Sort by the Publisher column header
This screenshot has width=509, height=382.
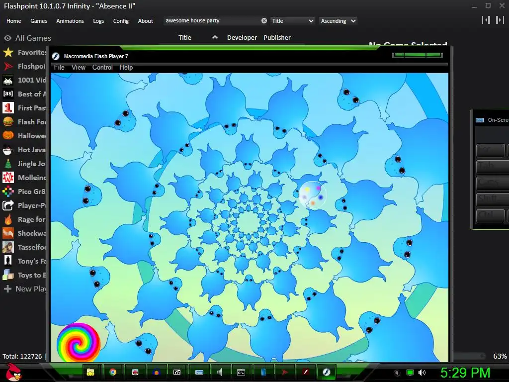pyautogui.click(x=277, y=37)
